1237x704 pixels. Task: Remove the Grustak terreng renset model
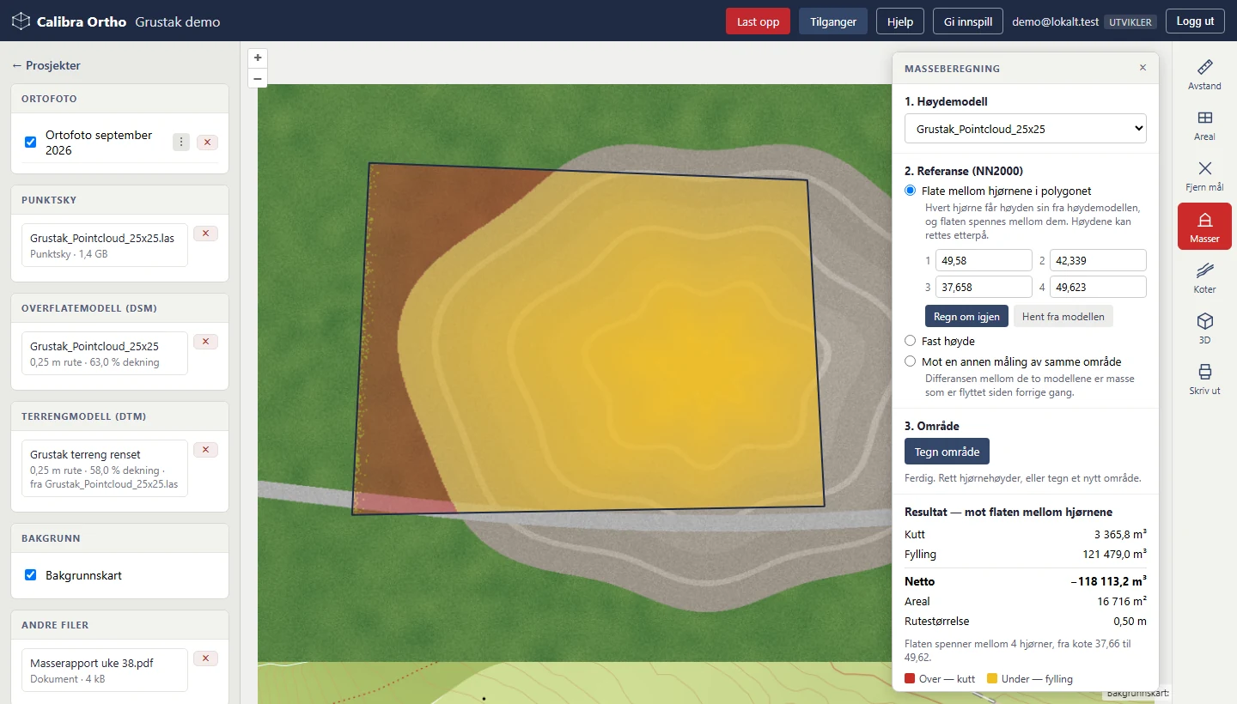coord(205,450)
